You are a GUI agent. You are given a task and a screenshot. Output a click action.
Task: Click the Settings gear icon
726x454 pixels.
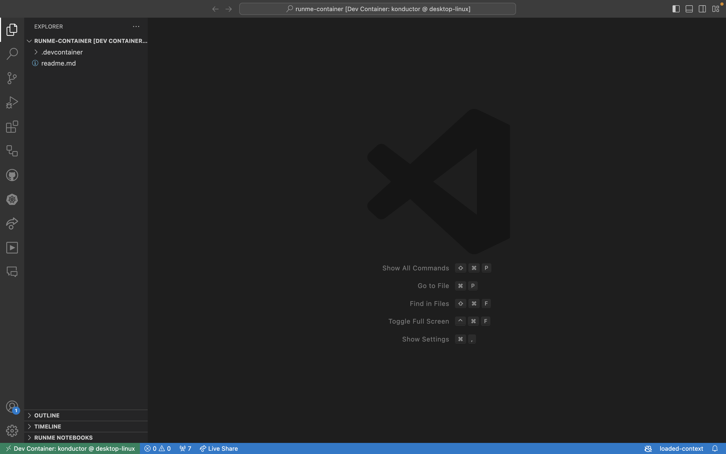(x=12, y=431)
